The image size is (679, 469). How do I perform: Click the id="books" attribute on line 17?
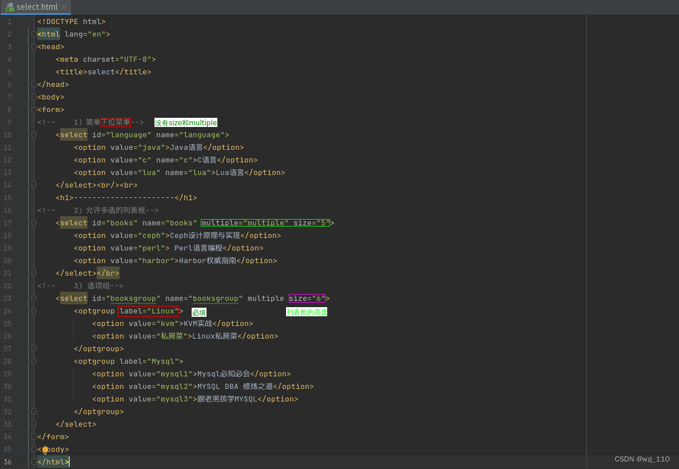[115, 223]
